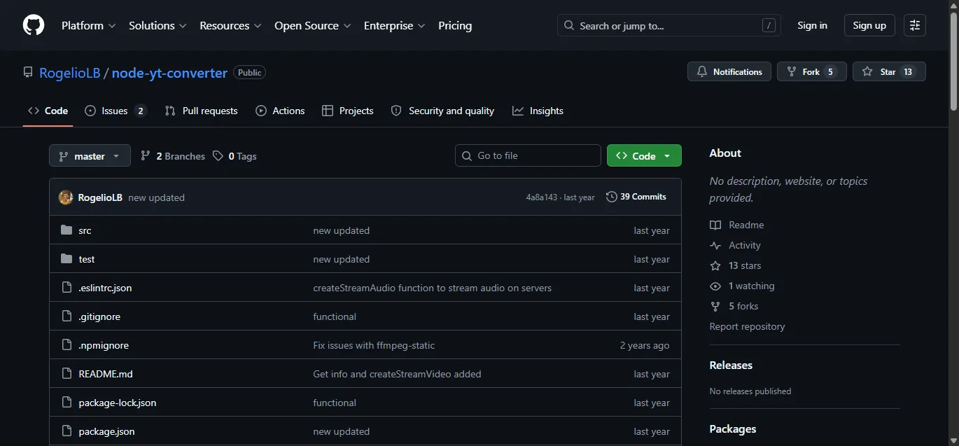
Task: Open the src folder icon
Action: pyautogui.click(x=66, y=230)
